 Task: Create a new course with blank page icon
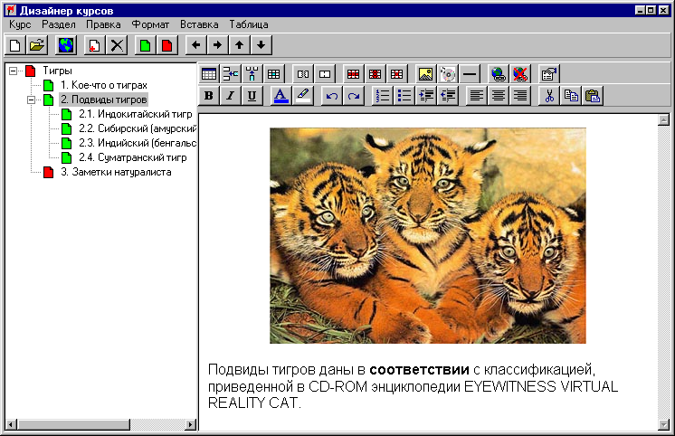point(15,44)
